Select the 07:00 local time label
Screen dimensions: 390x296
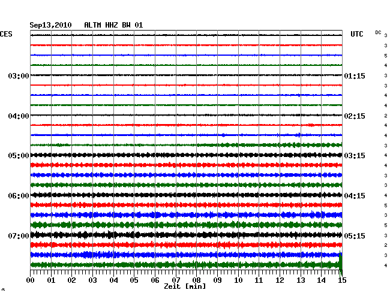click(x=19, y=235)
